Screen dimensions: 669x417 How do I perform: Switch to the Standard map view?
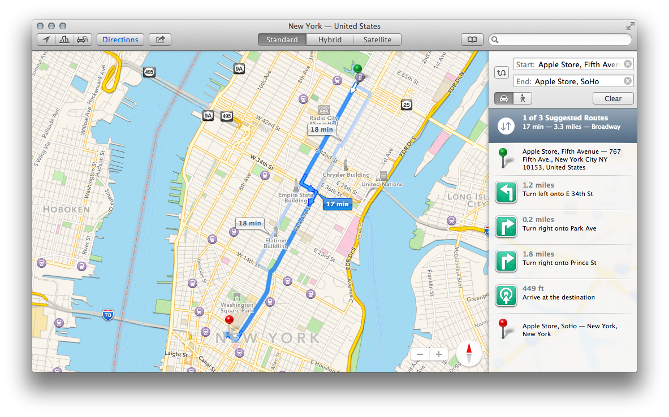pyautogui.click(x=282, y=40)
